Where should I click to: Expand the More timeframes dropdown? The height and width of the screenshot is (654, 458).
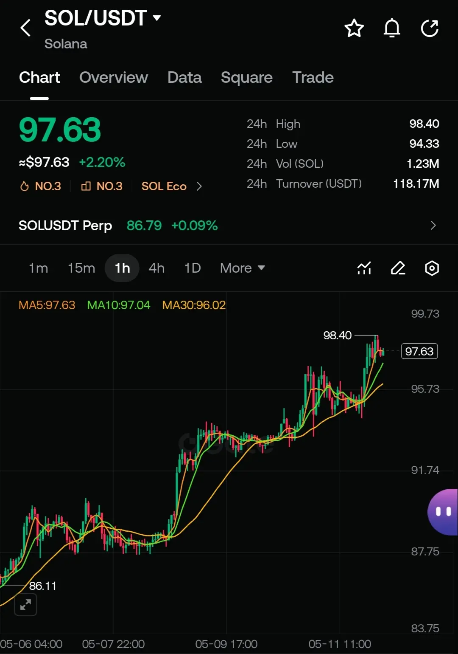tap(243, 268)
